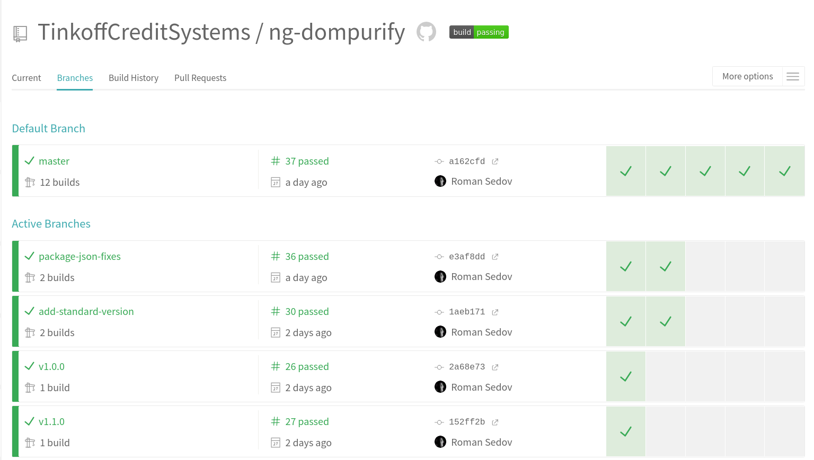
Task: Switch to the Current tab
Action: 26,78
